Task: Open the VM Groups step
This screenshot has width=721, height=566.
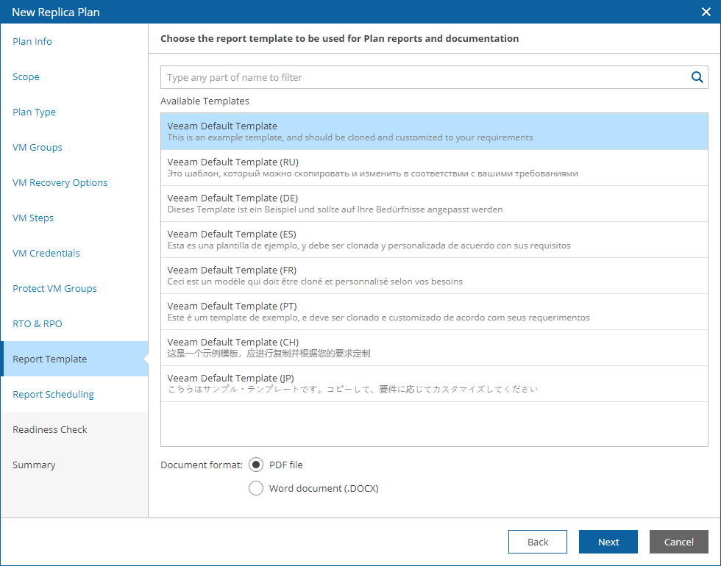Action: (38, 148)
